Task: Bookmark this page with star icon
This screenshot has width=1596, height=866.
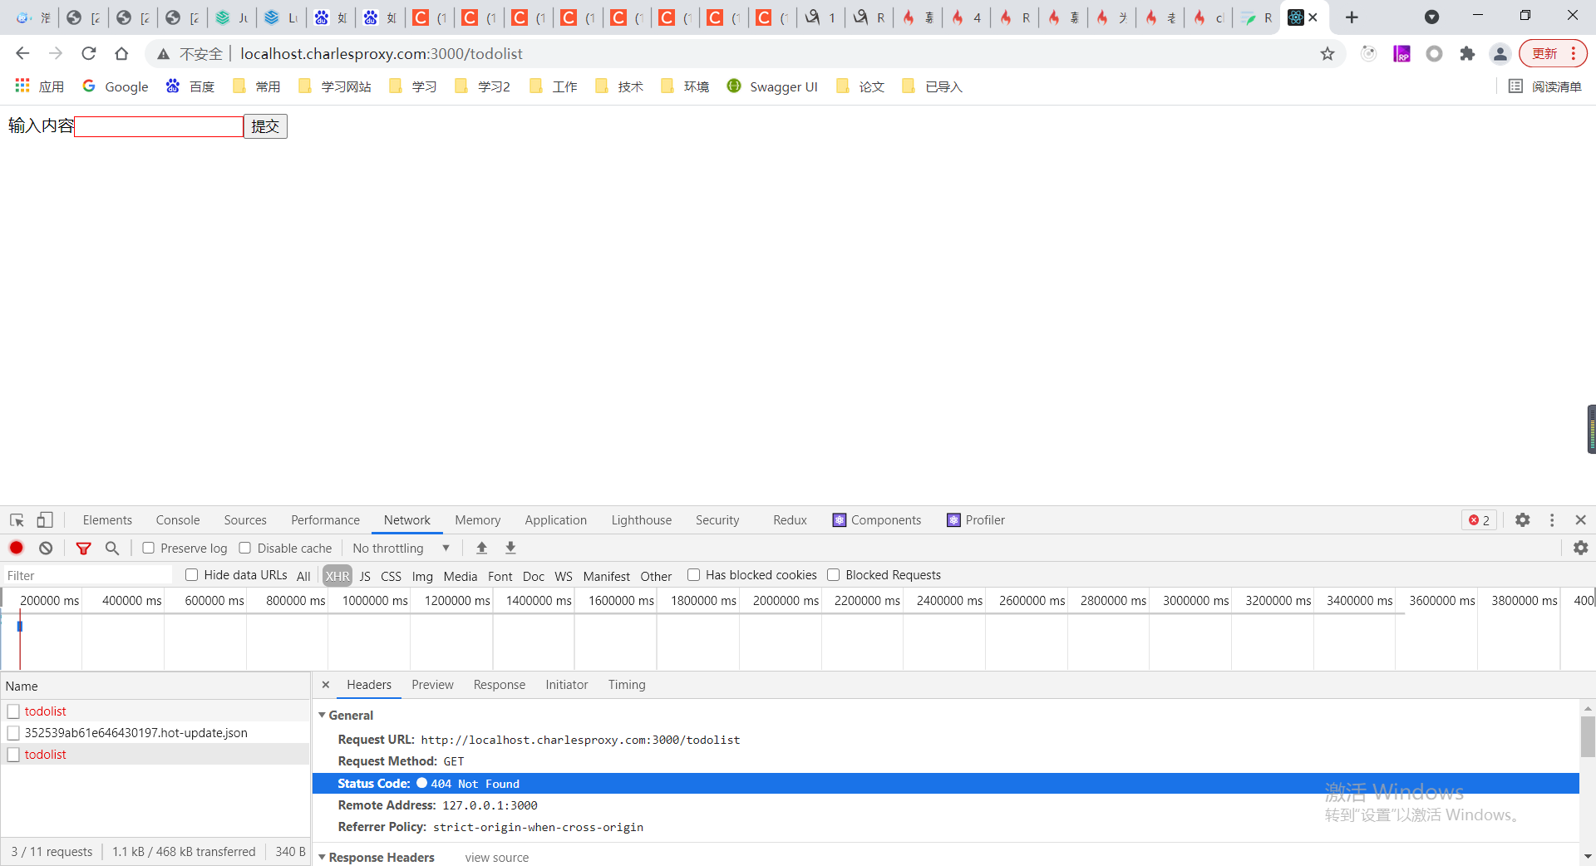Action: click(1328, 54)
